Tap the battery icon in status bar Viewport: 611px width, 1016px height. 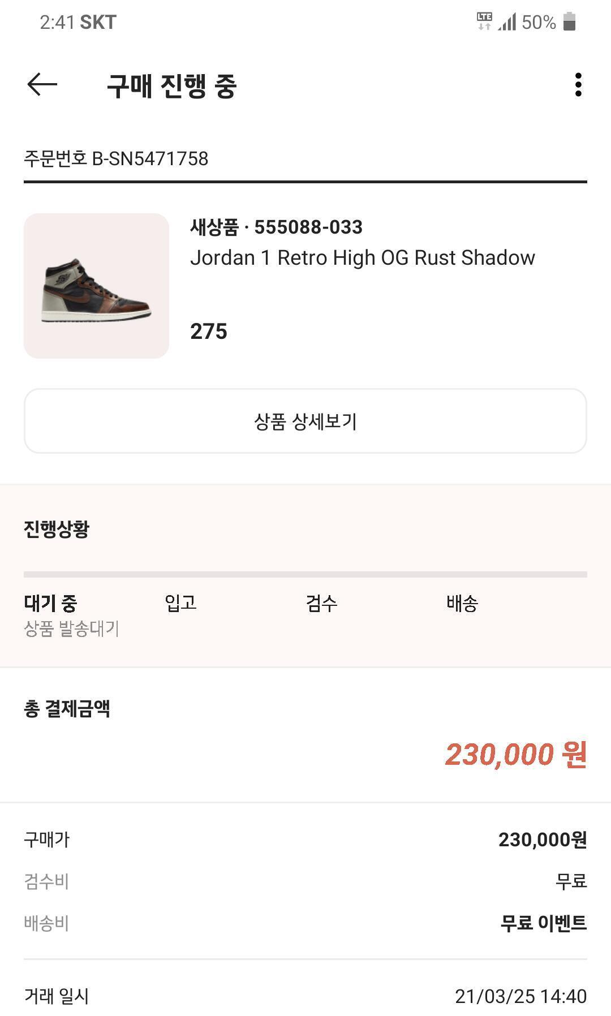pyautogui.click(x=569, y=22)
